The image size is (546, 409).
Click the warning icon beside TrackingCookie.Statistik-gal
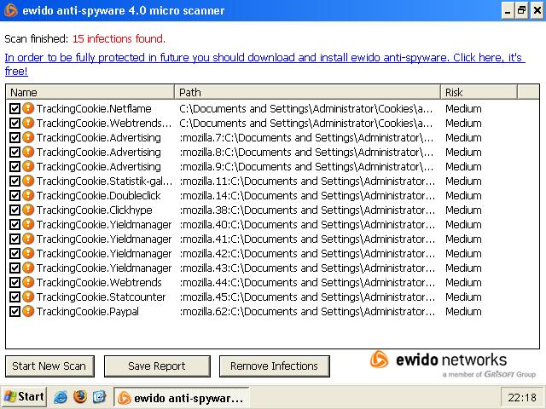pos(28,181)
